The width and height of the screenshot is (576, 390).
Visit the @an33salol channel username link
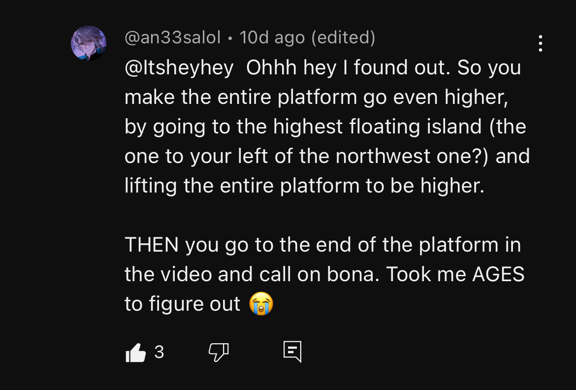pos(172,37)
